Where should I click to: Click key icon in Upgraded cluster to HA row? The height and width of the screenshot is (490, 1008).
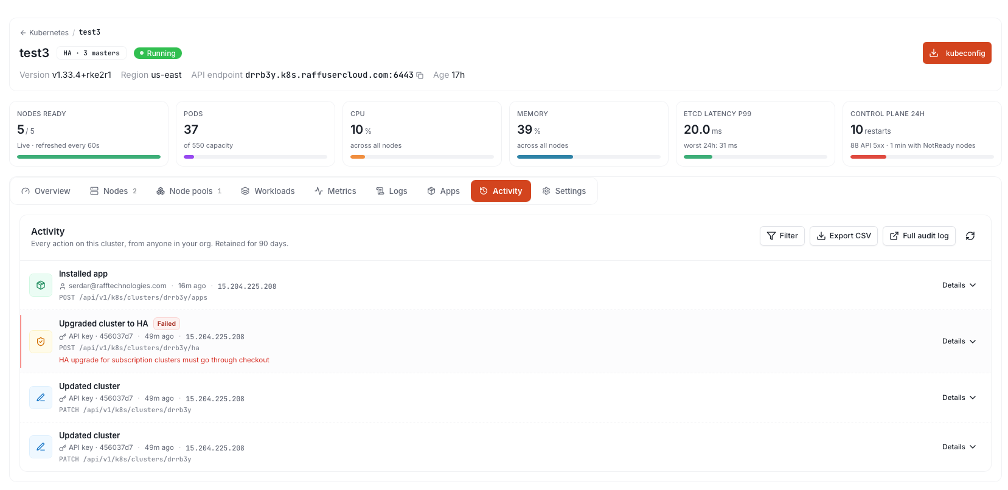pos(63,337)
